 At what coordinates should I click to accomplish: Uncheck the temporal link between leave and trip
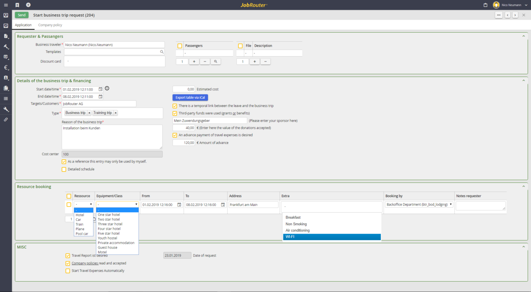coord(175,106)
